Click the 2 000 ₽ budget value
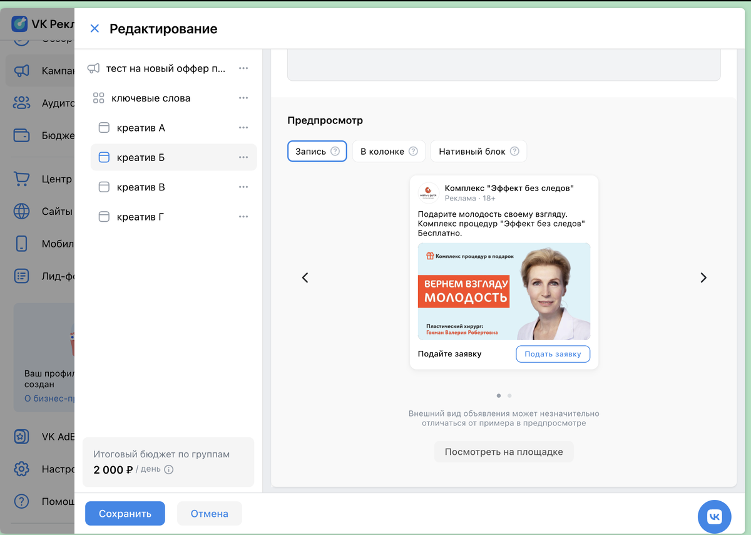Image resolution: width=751 pixels, height=535 pixels. (x=113, y=469)
